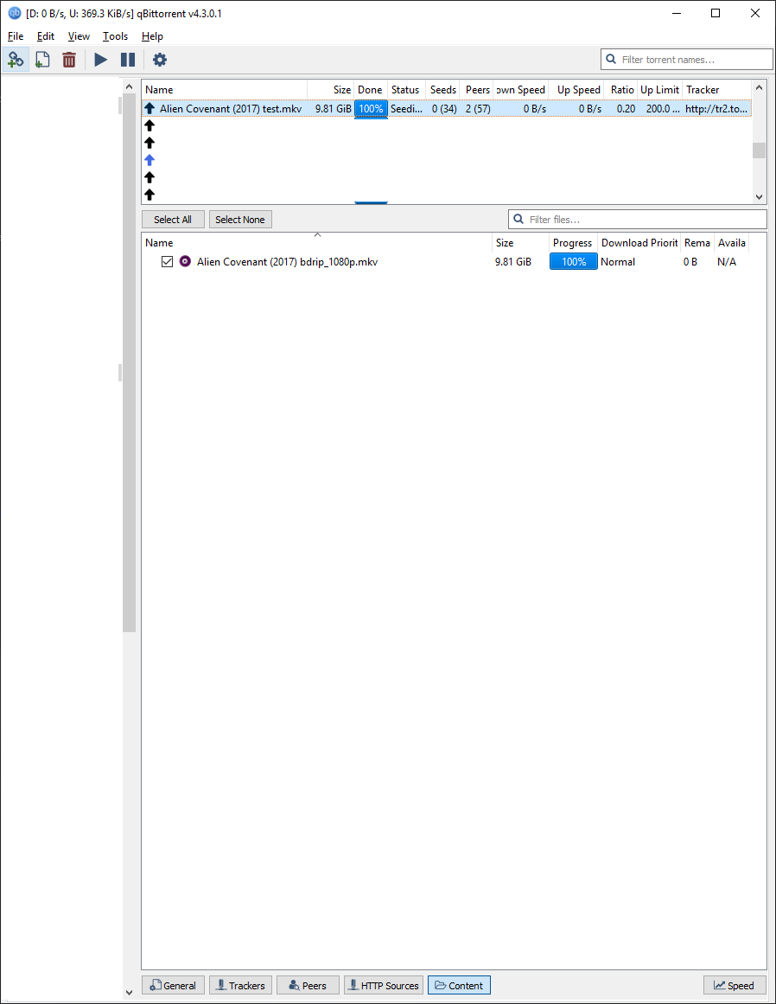776x1004 pixels.
Task: Pause the torrent with the pause icon
Action: point(127,59)
